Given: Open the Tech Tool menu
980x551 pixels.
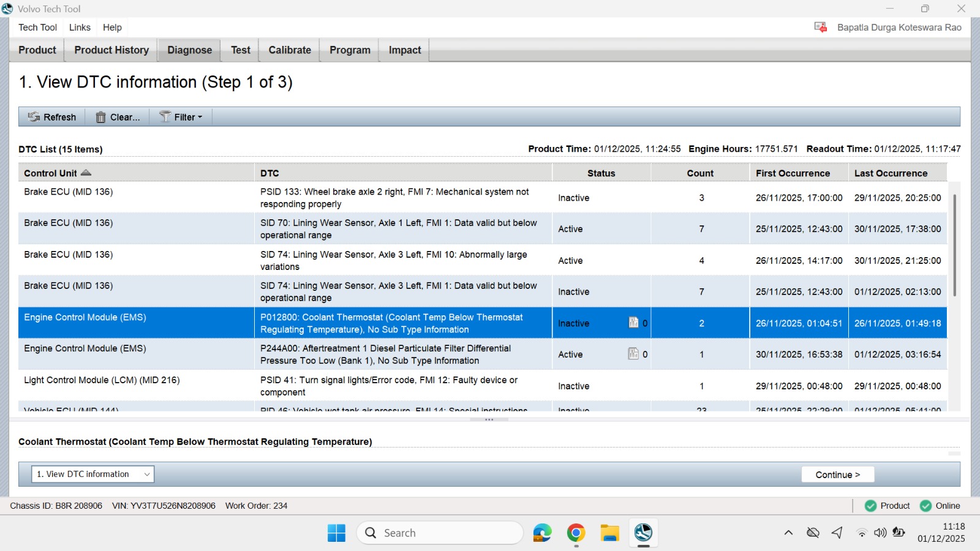Looking at the screenshot, I should coord(37,28).
